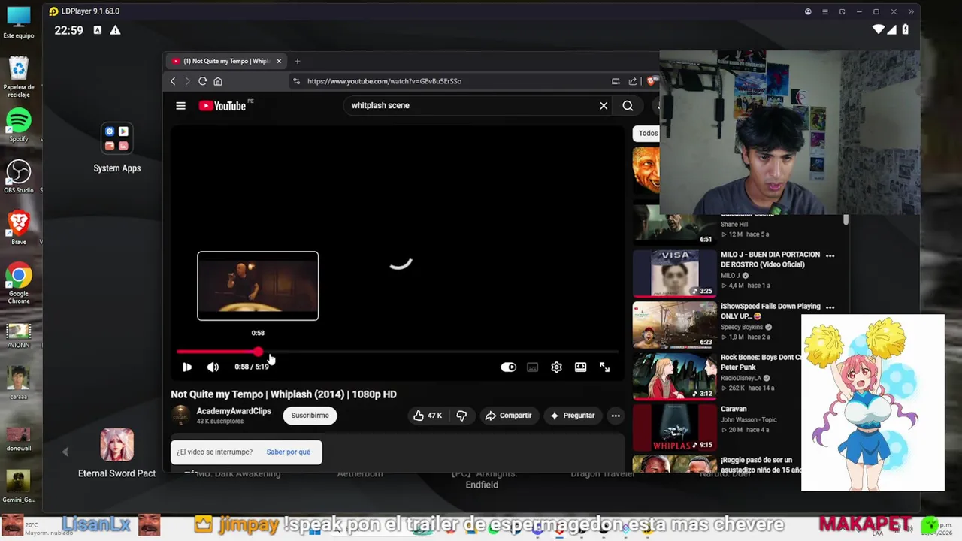Open the Rock Bones Peter Punk thumbnail
This screenshot has width=962, height=541.
coord(675,376)
